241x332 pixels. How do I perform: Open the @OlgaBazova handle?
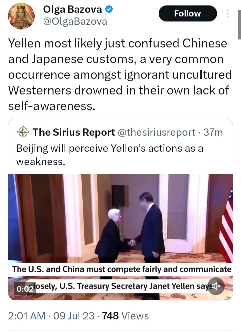[x=75, y=22]
